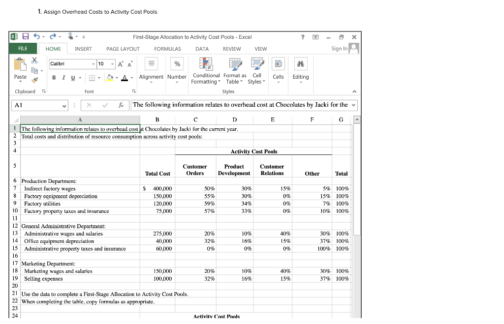Open borders dropdown arrow
The image size is (504, 324).
pyautogui.click(x=99, y=78)
